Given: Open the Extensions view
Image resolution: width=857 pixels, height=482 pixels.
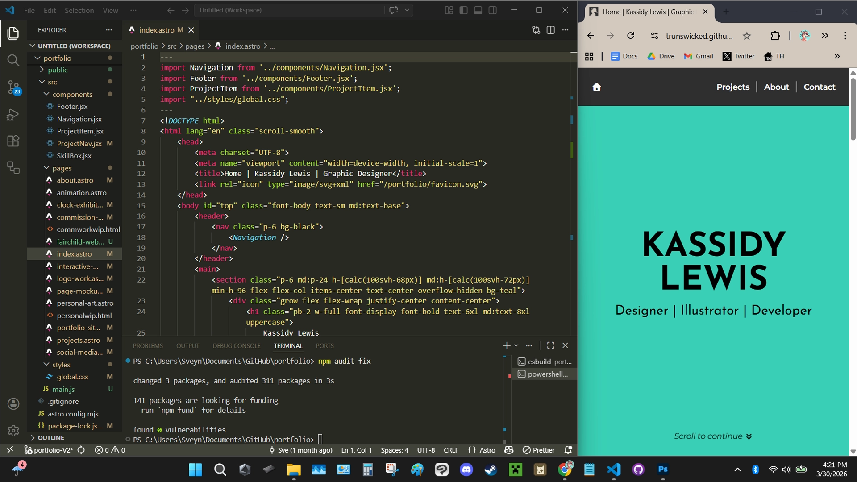Looking at the screenshot, I should pos(13,141).
